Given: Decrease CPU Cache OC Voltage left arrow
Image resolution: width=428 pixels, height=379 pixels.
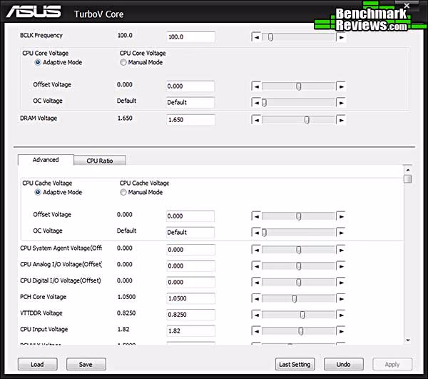Looking at the screenshot, I should (x=256, y=233).
